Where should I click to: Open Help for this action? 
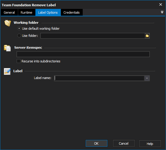(x=150, y=143)
